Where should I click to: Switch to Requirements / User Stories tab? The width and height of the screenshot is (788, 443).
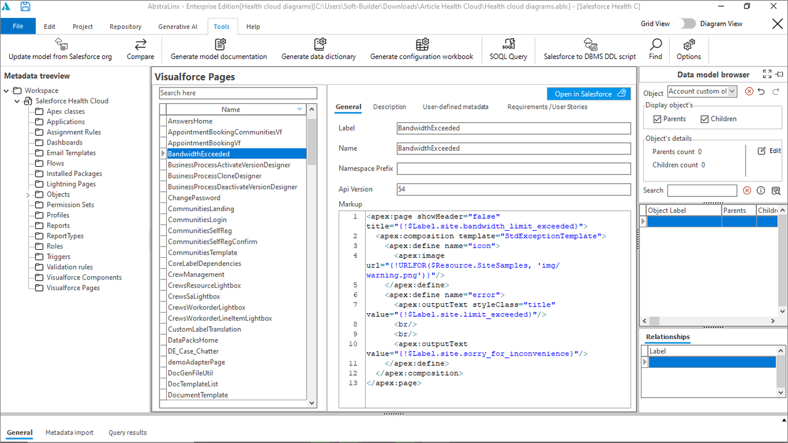[547, 107]
